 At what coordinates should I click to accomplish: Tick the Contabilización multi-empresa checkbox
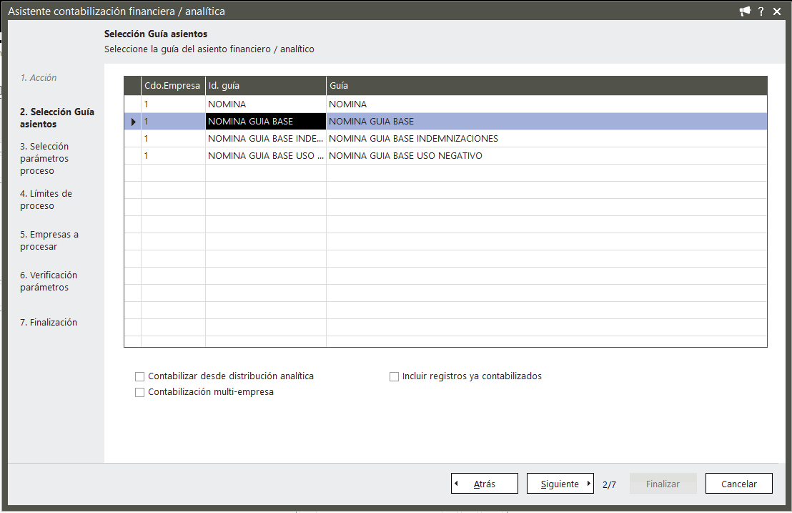pos(140,392)
